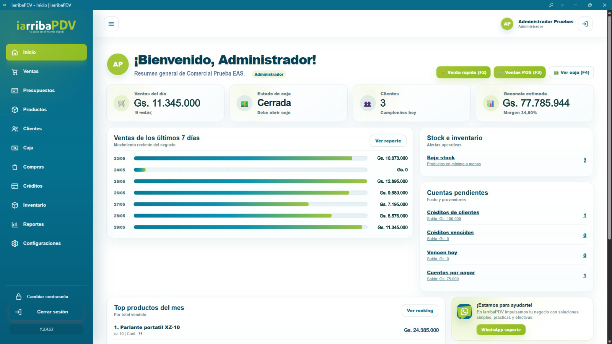Image resolution: width=612 pixels, height=344 pixels.
Task: Click the large AP welcome avatar
Action: tap(118, 64)
